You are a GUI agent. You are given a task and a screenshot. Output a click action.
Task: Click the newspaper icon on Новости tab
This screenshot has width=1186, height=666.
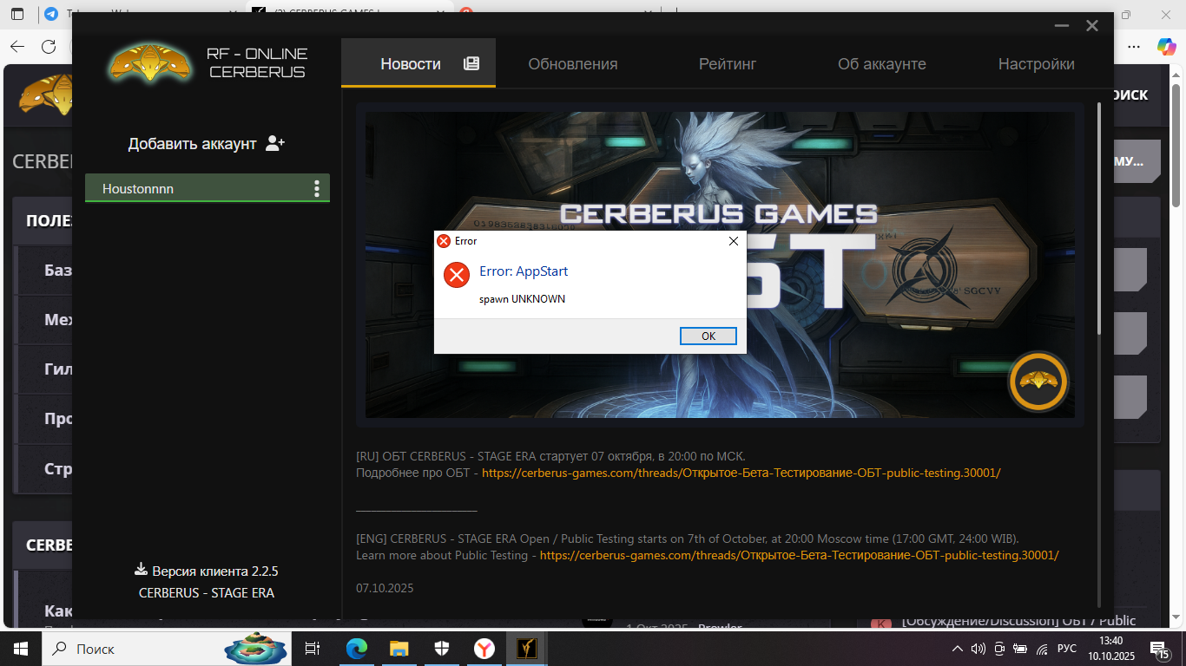coord(471,63)
